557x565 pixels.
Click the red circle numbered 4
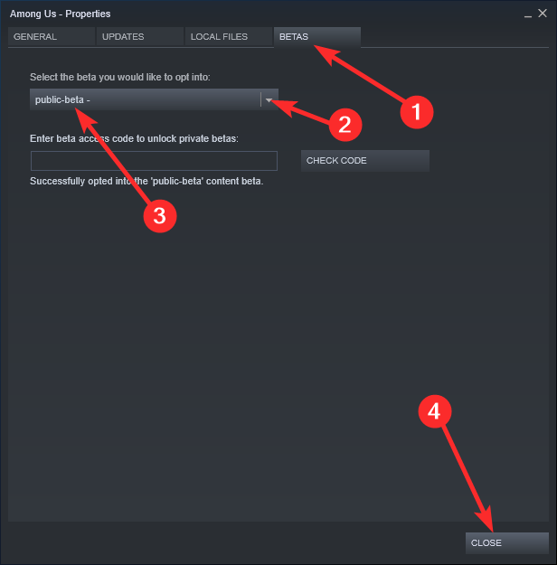[435, 411]
